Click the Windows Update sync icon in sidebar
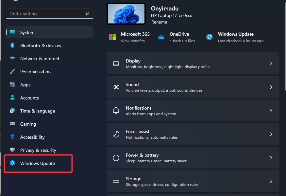 coord(12,163)
